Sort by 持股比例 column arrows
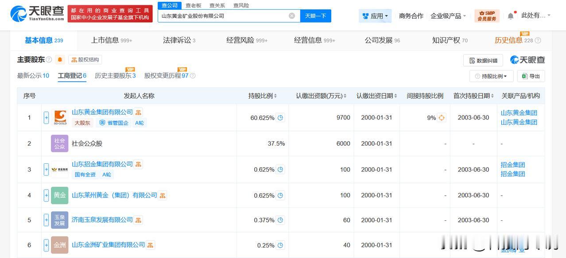This screenshot has width=566, height=258. (275, 96)
